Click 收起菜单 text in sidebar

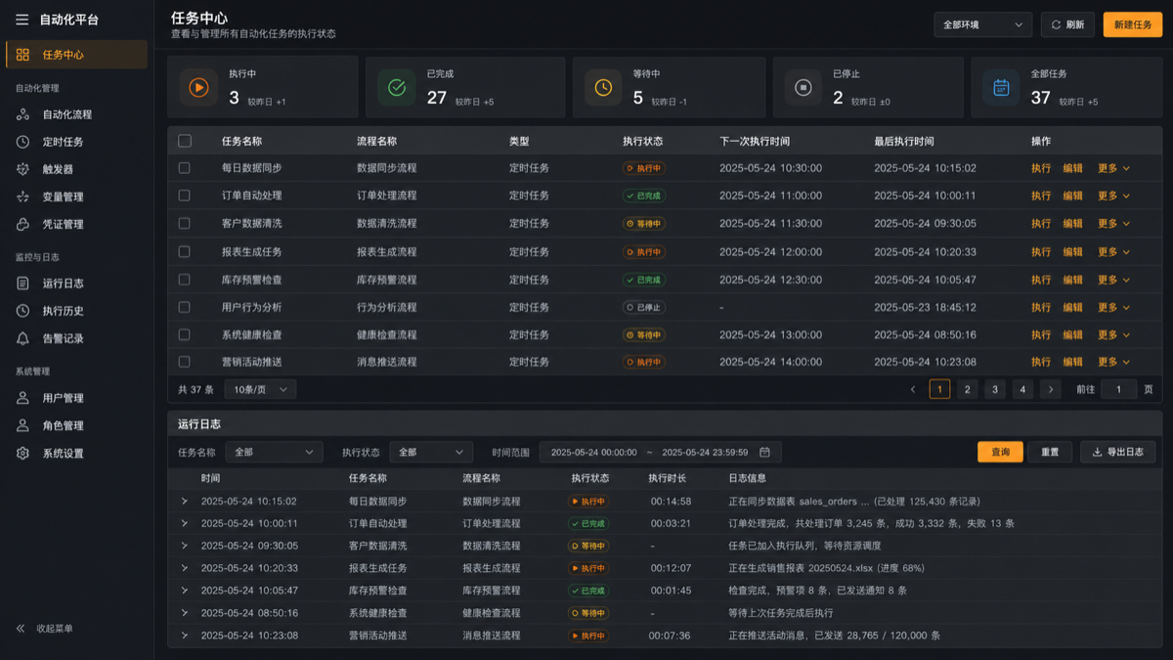pos(55,629)
